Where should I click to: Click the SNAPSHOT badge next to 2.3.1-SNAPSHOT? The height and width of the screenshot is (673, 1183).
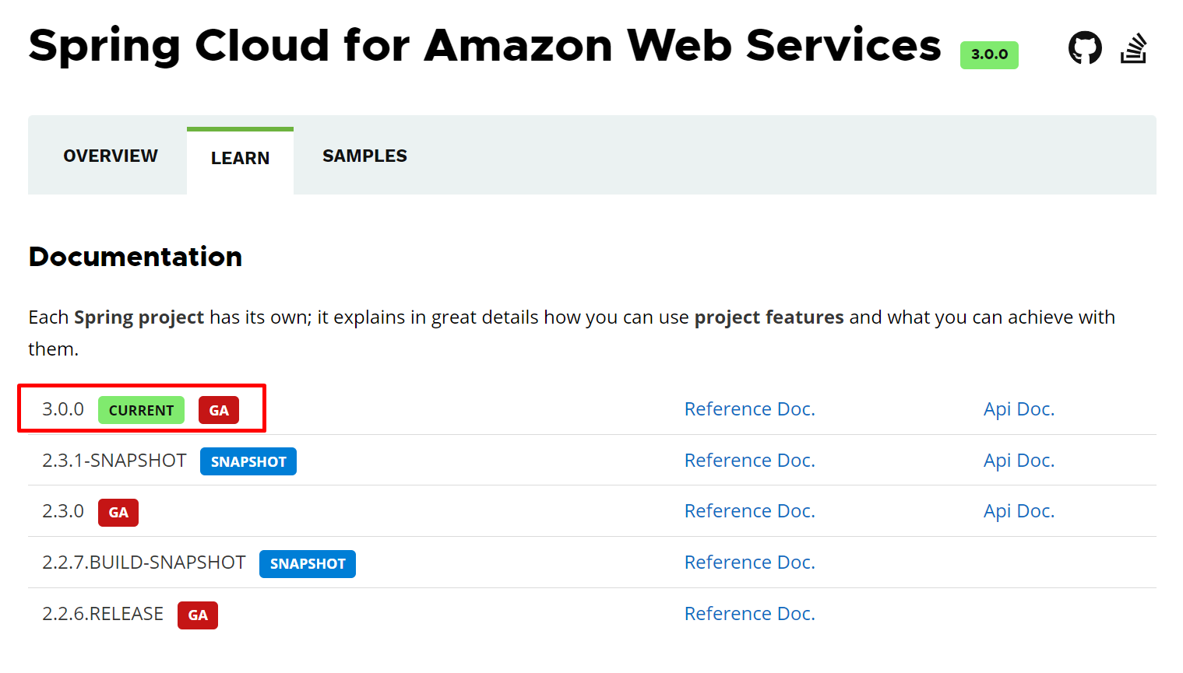click(x=248, y=461)
